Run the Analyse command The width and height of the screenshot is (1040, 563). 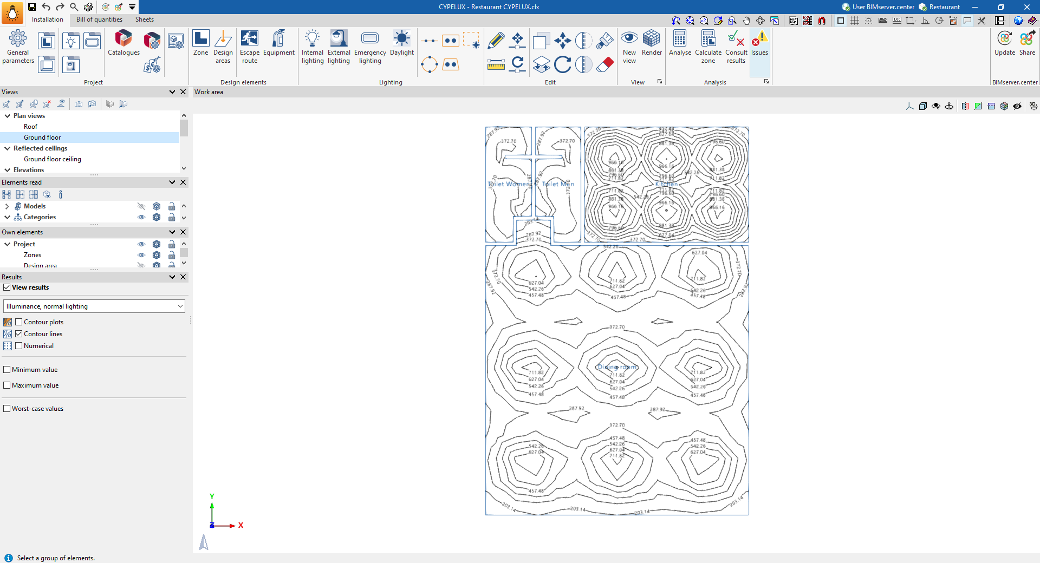click(680, 43)
